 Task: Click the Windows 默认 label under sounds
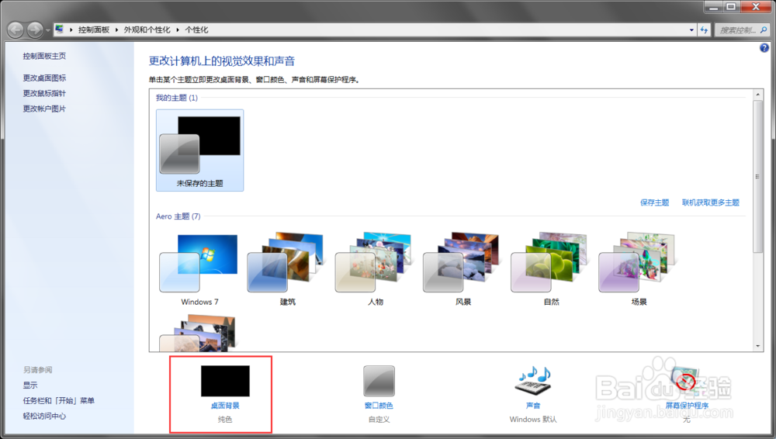click(533, 419)
